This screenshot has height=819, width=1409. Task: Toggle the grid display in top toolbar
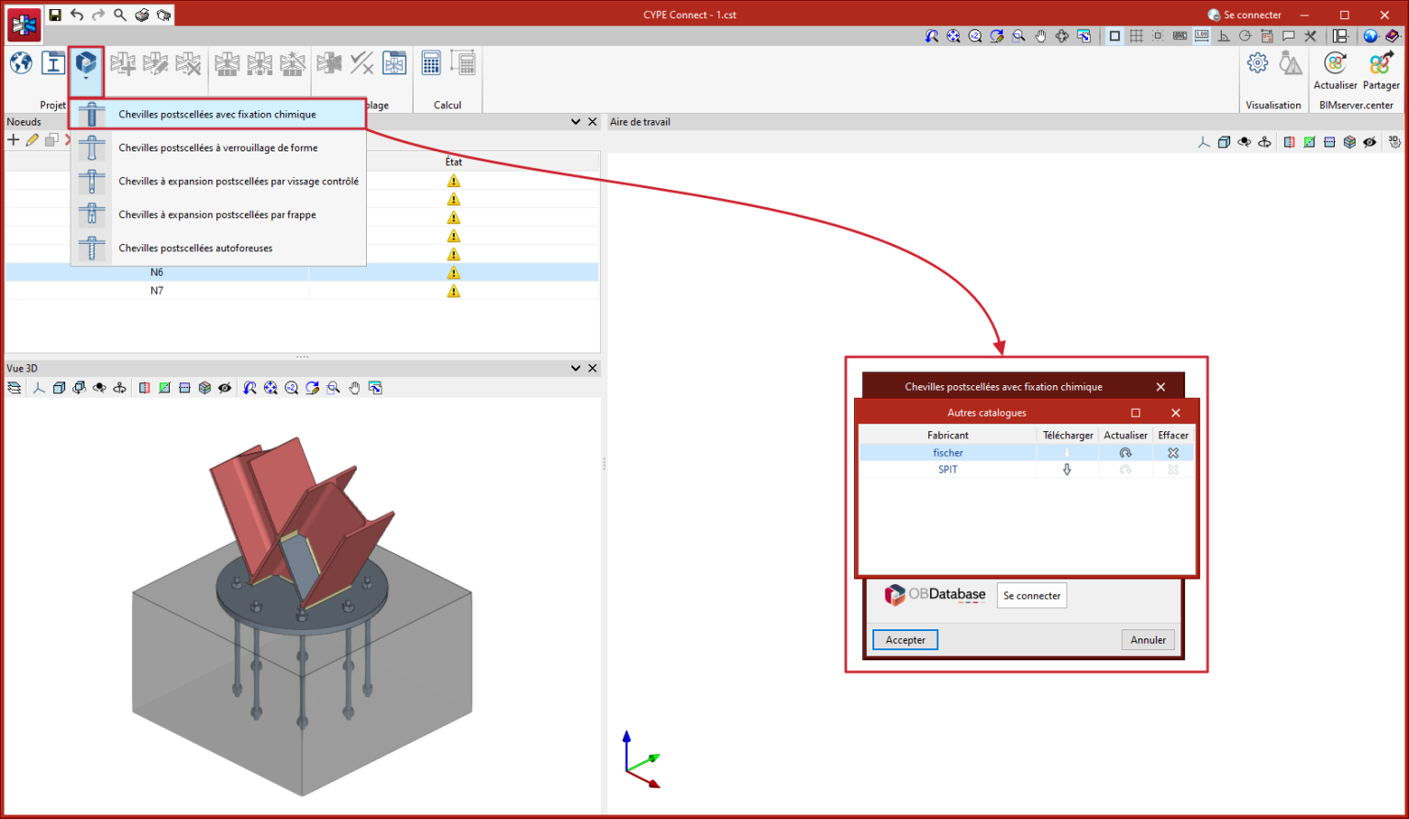click(1136, 37)
